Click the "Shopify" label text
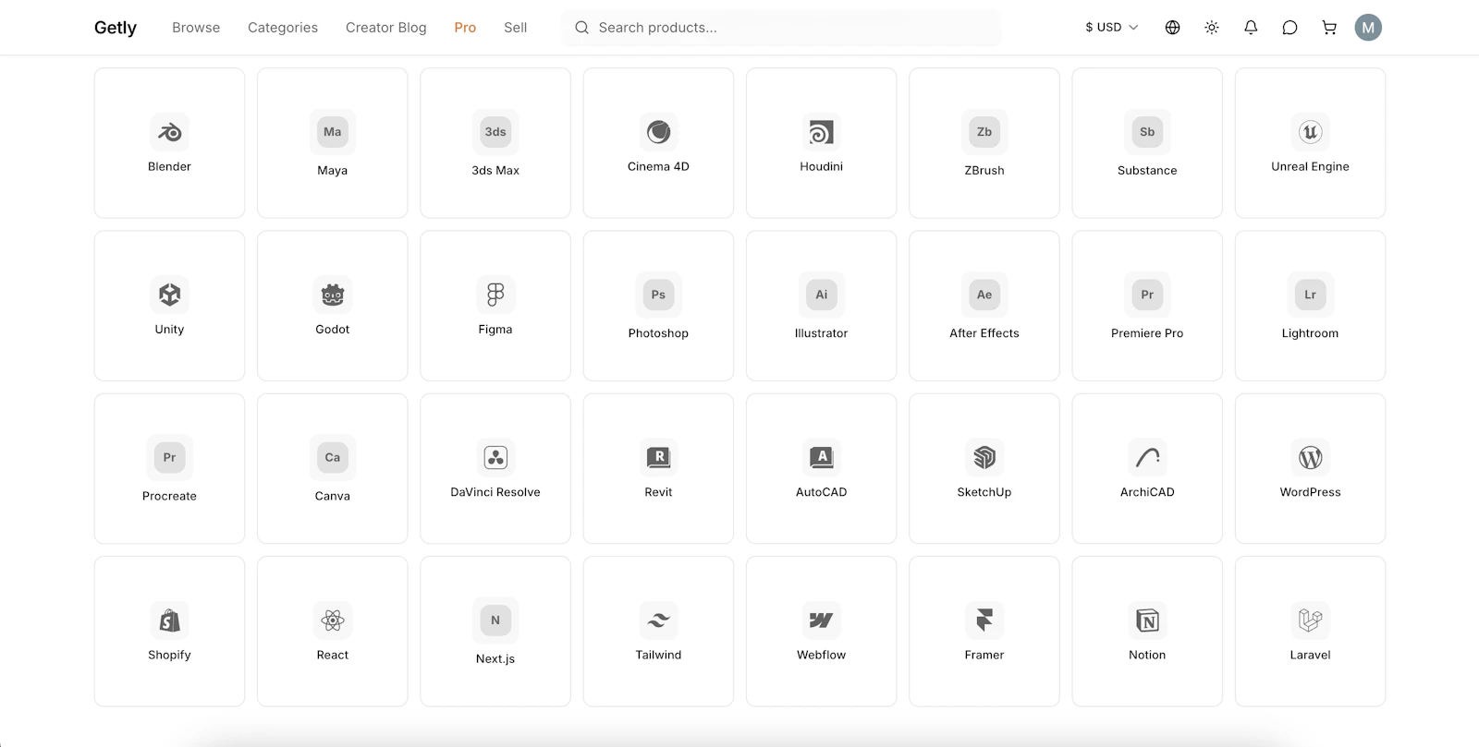Image resolution: width=1479 pixels, height=747 pixels. [x=169, y=655]
